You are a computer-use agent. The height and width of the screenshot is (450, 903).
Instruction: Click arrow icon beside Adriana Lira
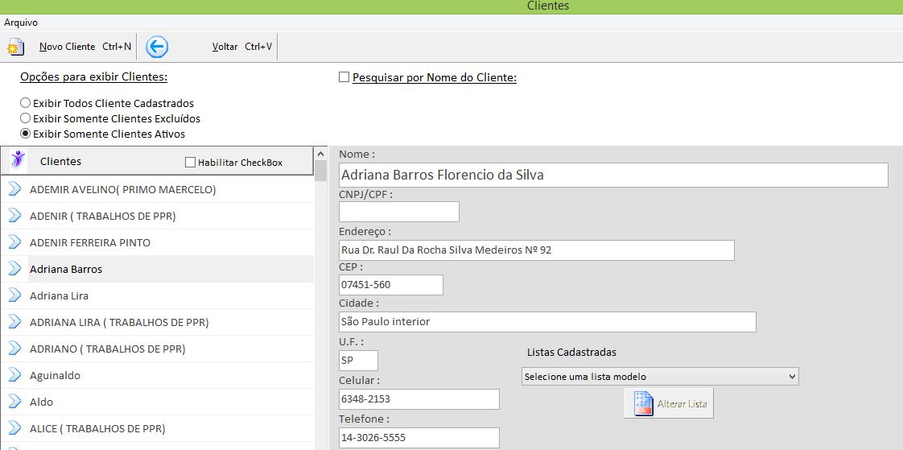pyautogui.click(x=15, y=295)
